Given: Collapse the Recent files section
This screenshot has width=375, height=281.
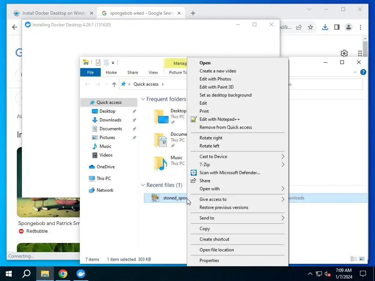Looking at the screenshot, I should click(143, 185).
